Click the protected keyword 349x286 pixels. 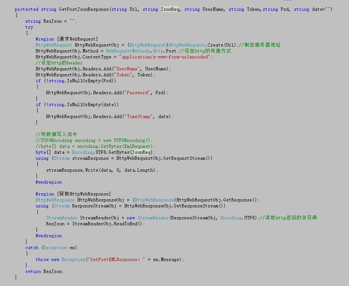[x=26, y=9]
